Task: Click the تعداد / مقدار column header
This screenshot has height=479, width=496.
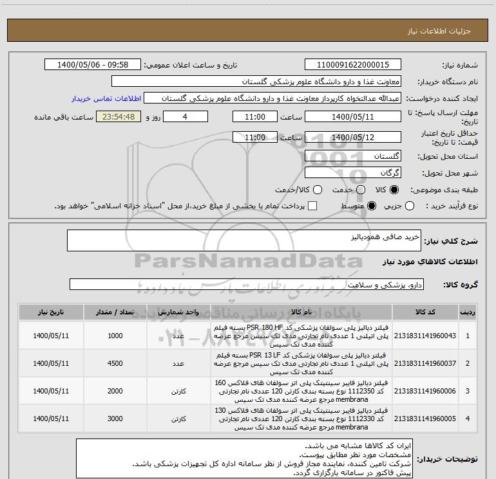Action: (115, 312)
